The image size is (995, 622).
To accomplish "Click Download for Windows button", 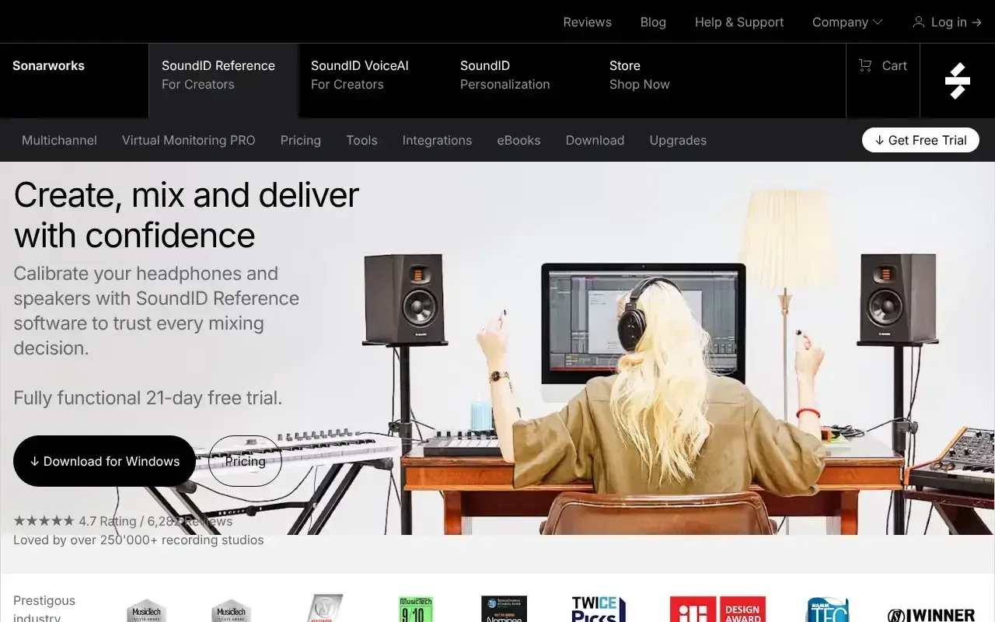I will point(104,461).
